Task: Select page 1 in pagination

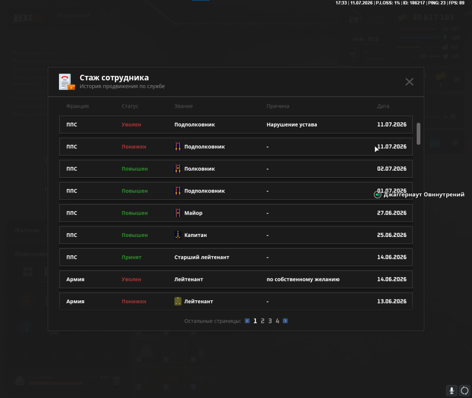Action: [x=255, y=321]
